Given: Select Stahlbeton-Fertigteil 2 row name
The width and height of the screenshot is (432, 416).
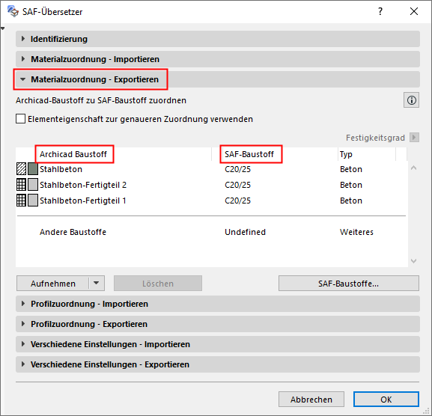Looking at the screenshot, I should pos(83,185).
